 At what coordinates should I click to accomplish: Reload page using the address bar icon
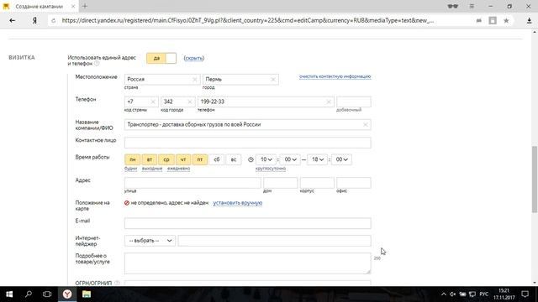tap(54, 20)
